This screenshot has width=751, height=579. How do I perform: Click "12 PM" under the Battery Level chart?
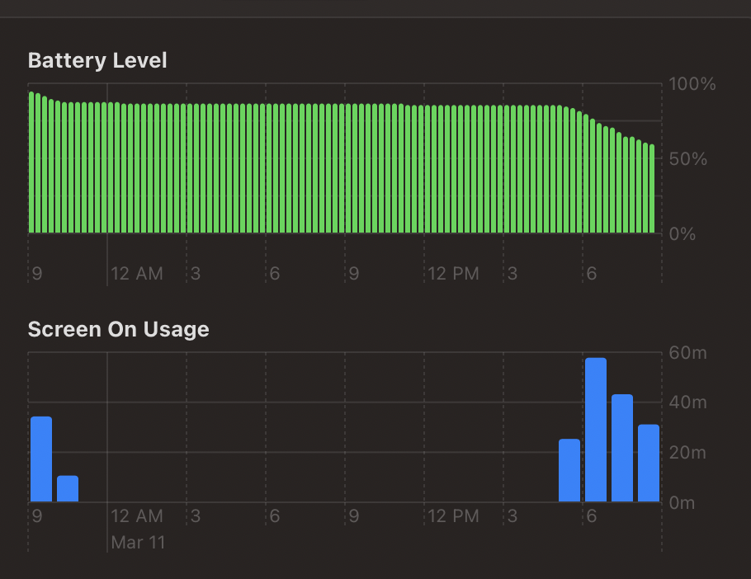pyautogui.click(x=453, y=274)
